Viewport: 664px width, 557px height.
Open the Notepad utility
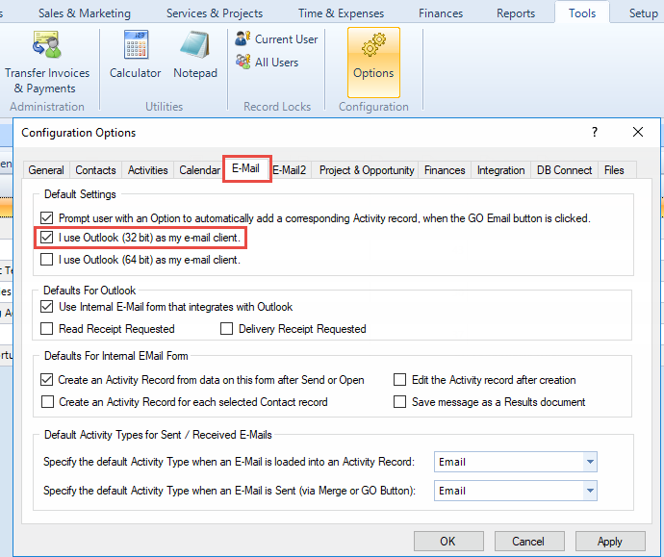click(195, 55)
